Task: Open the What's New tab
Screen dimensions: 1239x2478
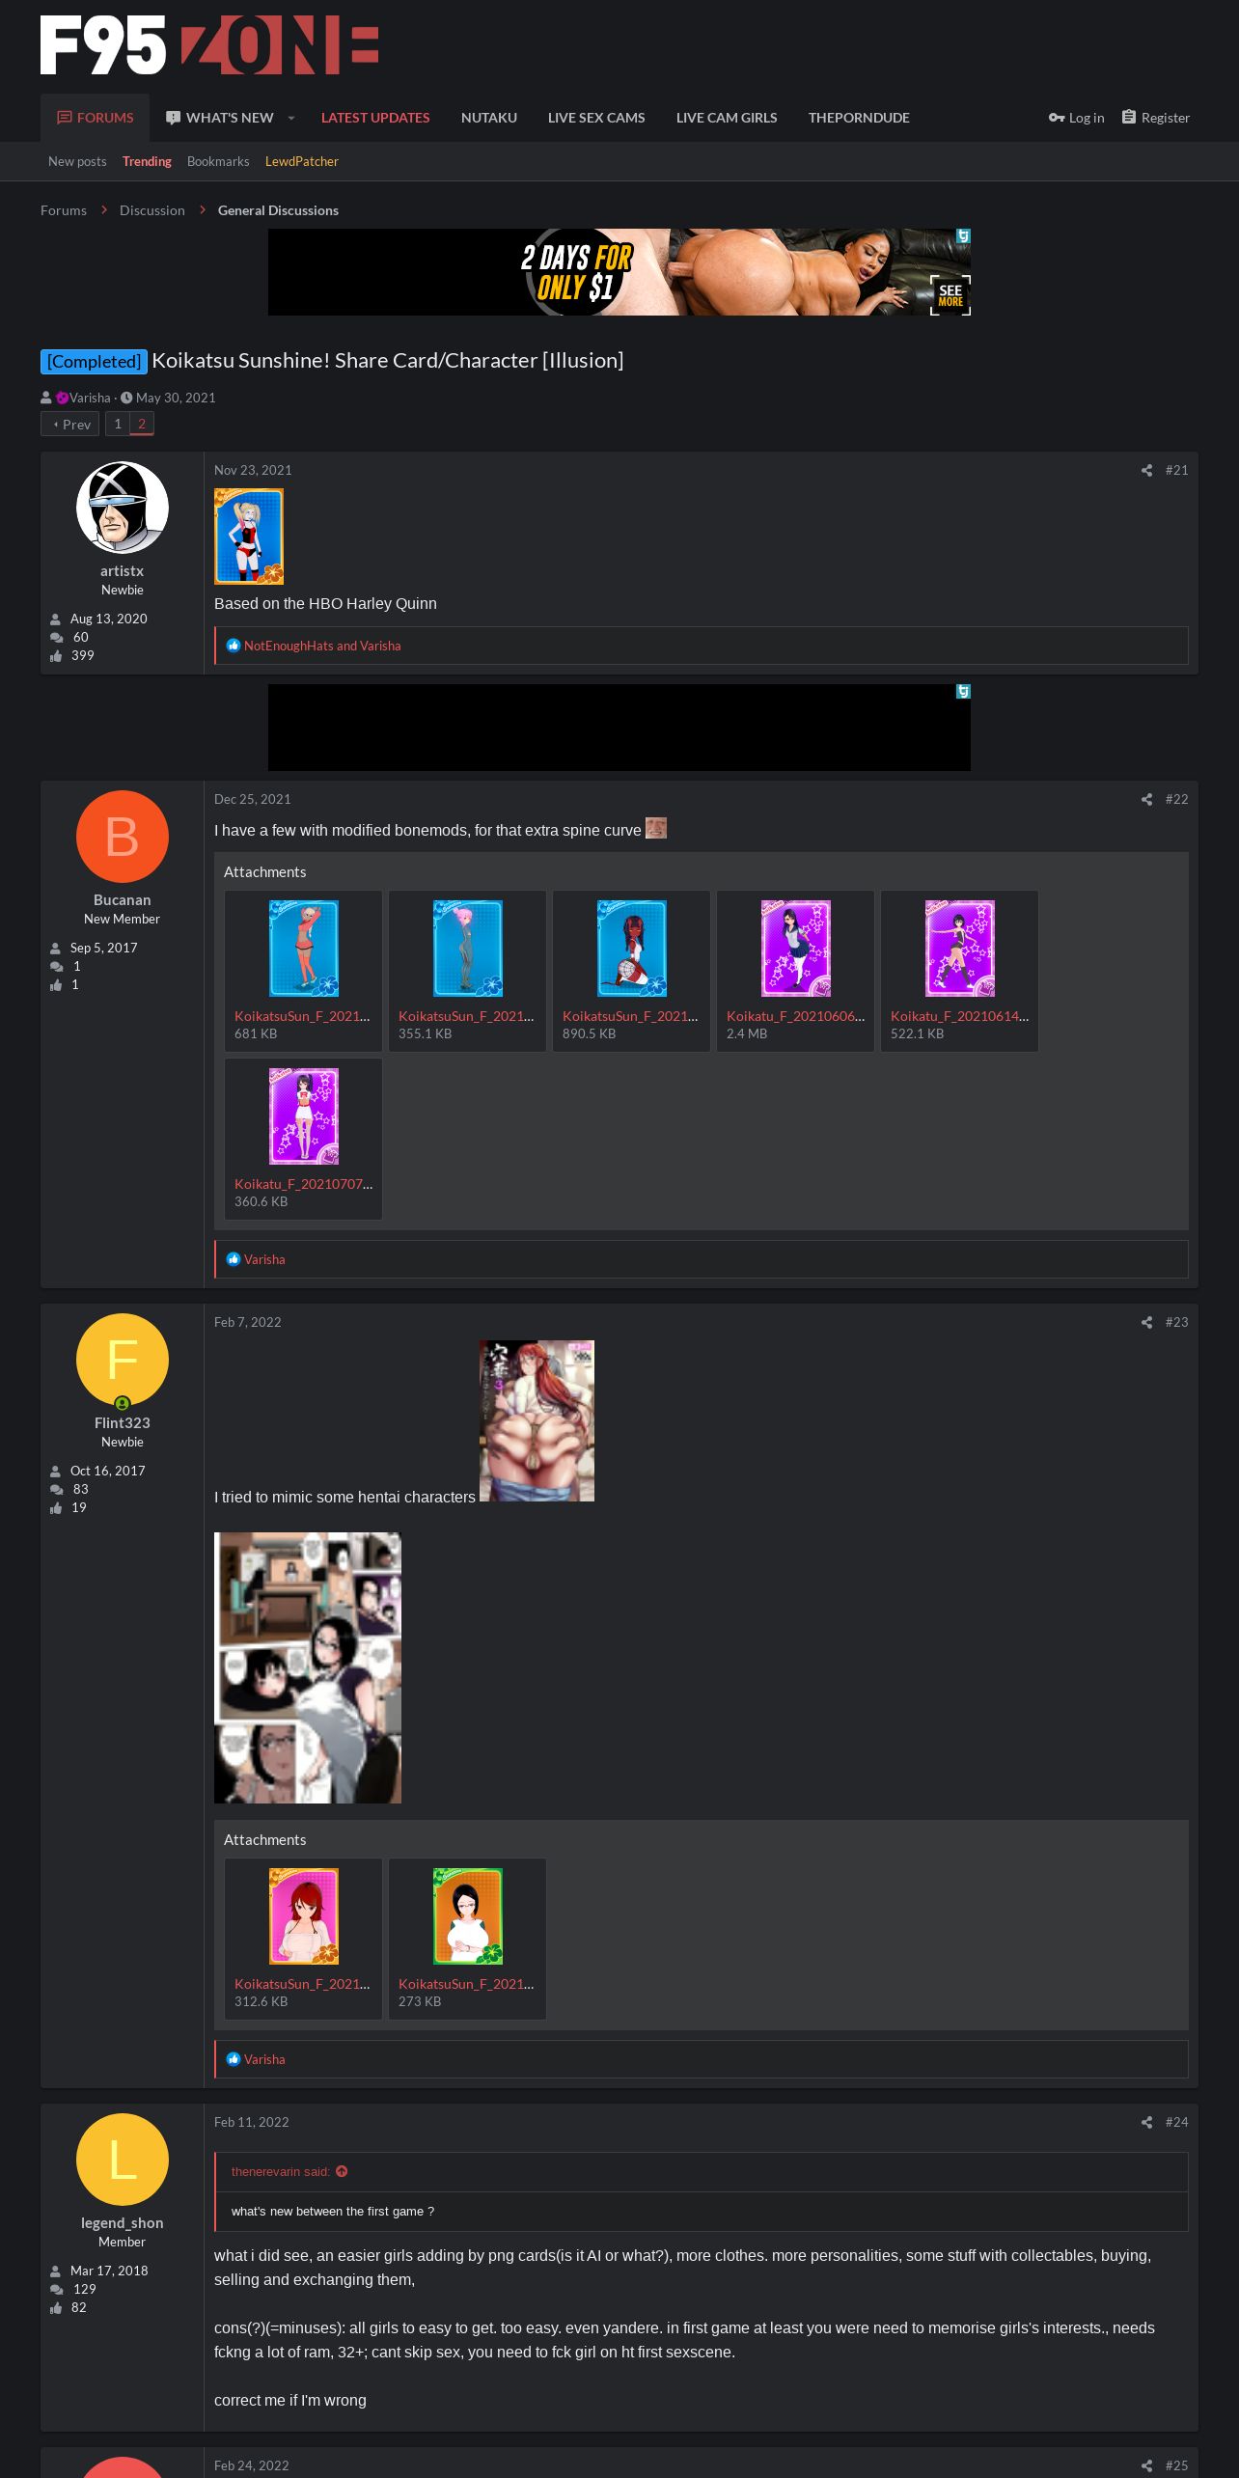Action: click(220, 118)
